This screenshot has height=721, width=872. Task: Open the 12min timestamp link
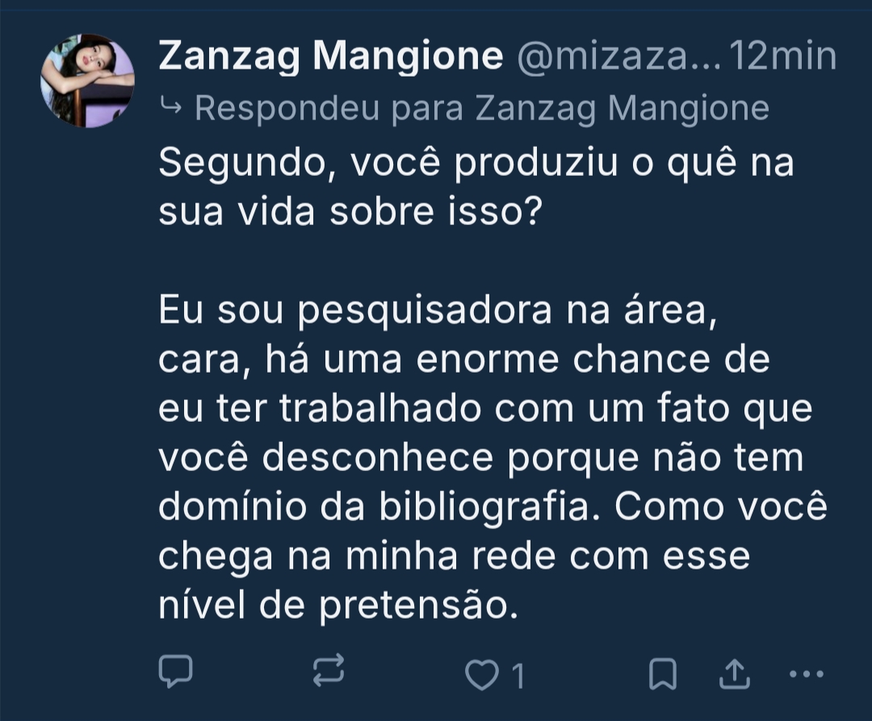(x=782, y=56)
